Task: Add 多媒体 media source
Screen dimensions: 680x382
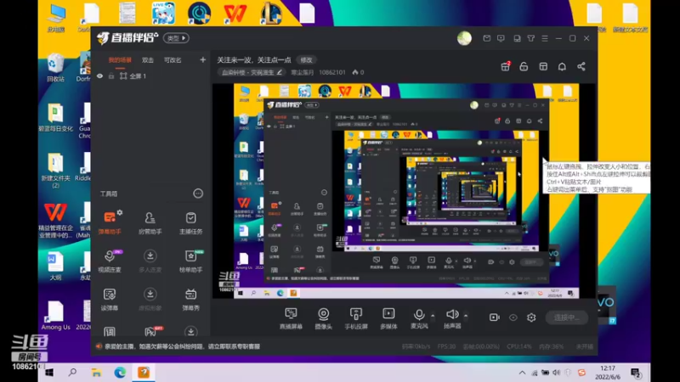Action: coord(388,317)
